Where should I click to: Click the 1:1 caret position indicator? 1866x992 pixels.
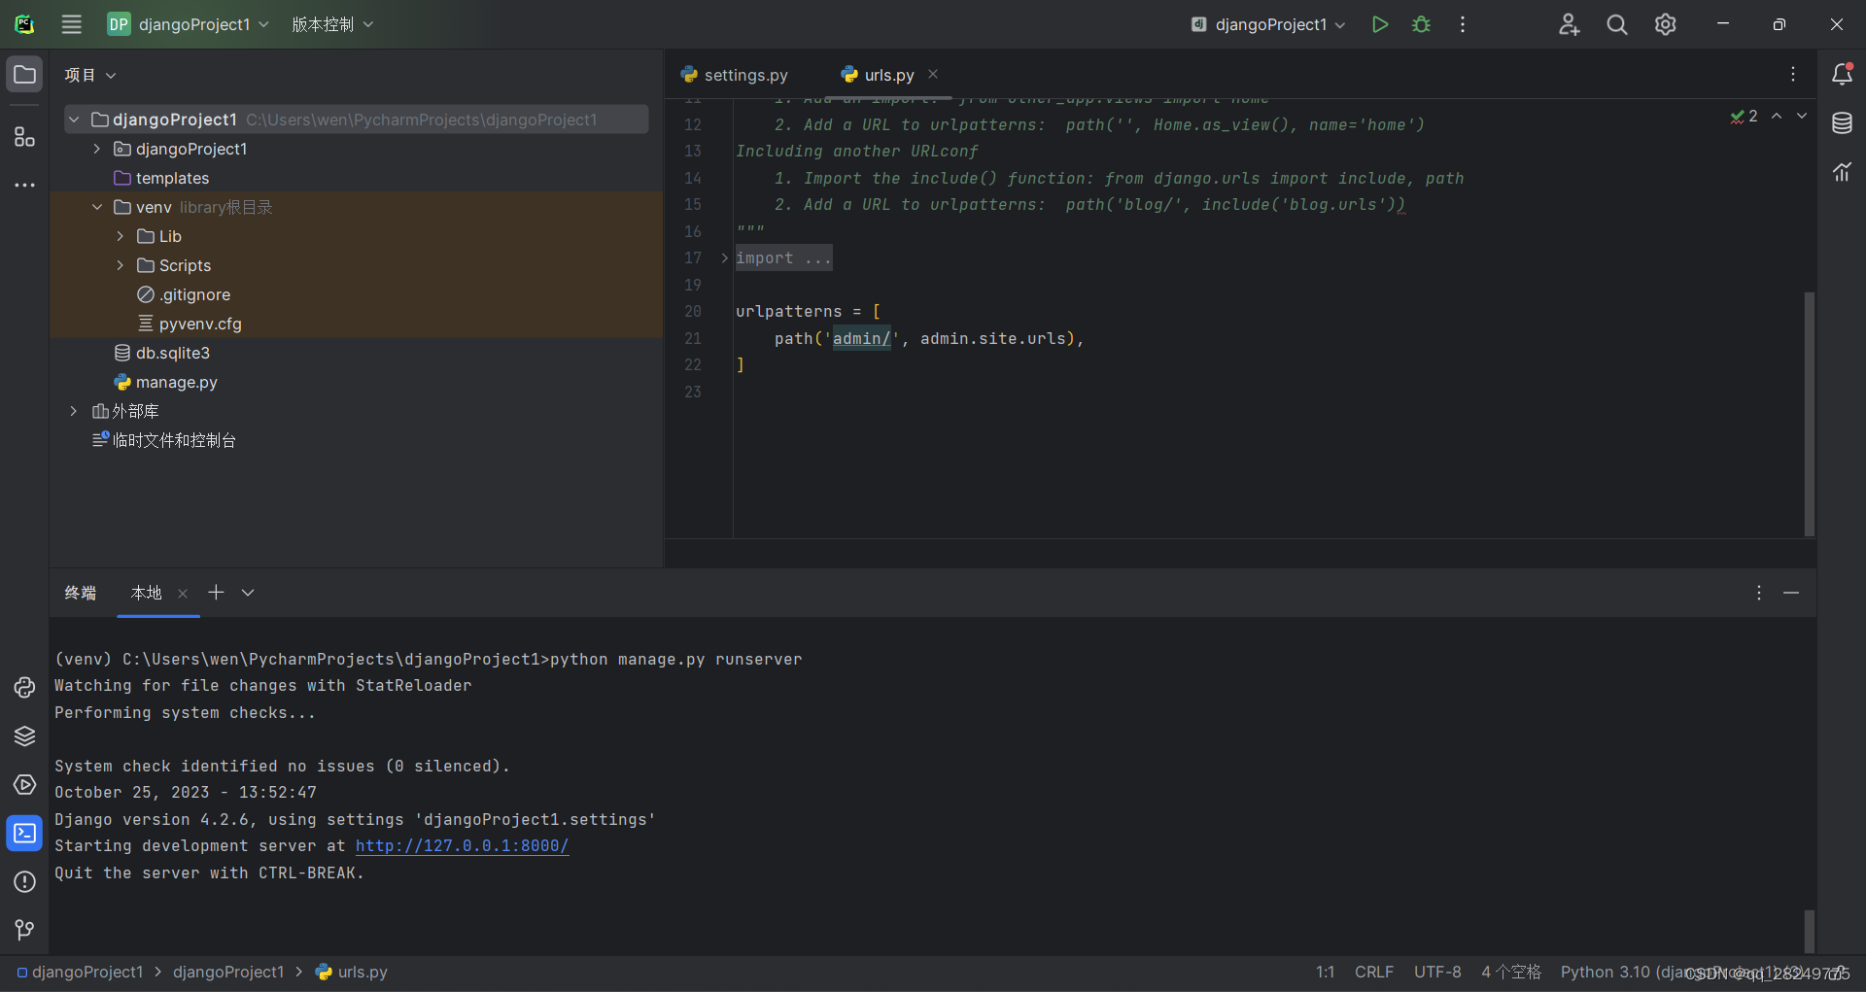click(1325, 972)
